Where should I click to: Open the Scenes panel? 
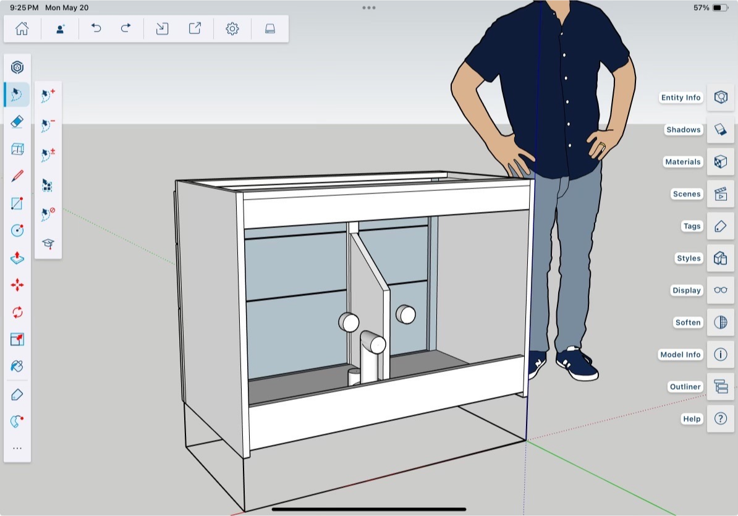[x=720, y=194]
